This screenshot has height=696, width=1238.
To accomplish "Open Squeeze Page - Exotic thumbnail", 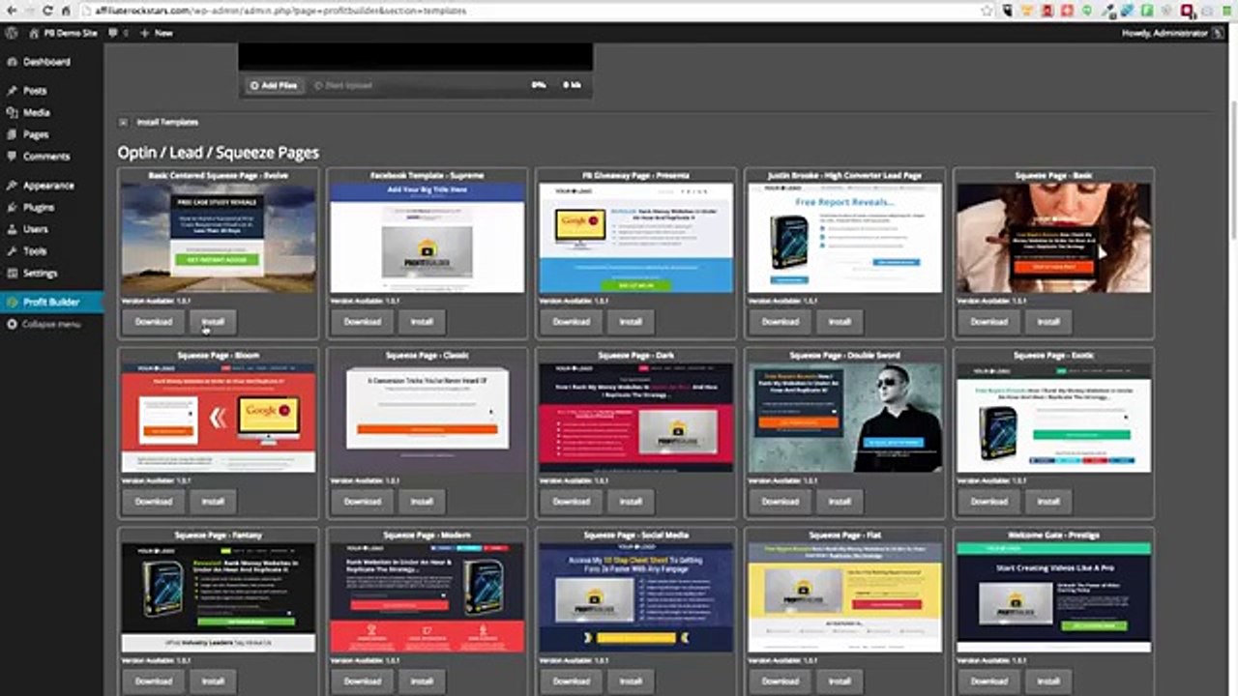I will click(1054, 418).
